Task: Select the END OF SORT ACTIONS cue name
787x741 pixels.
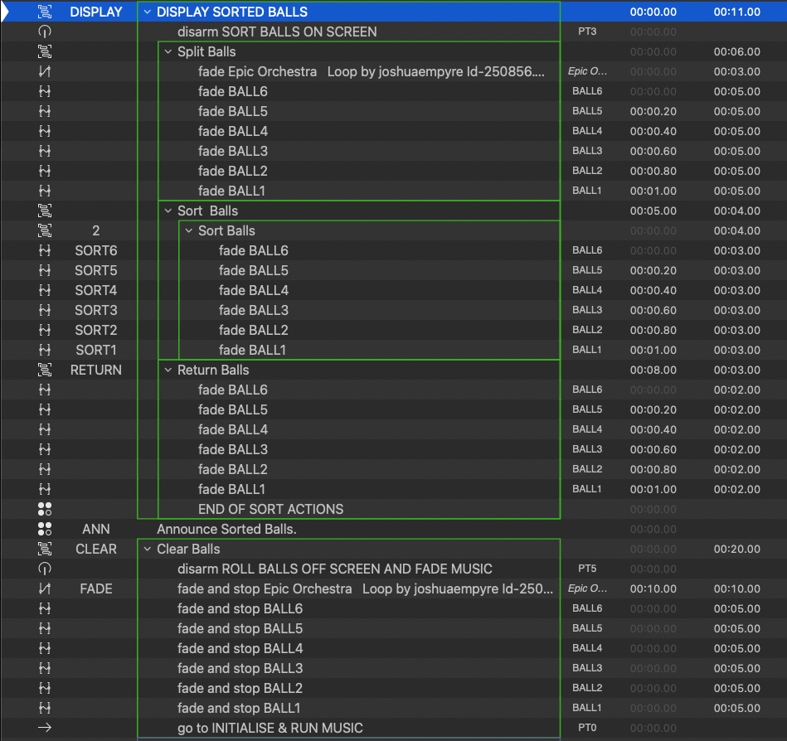Action: tap(270, 510)
